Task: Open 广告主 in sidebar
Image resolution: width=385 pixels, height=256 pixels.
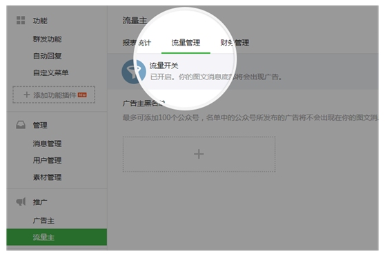Action: tap(43, 220)
